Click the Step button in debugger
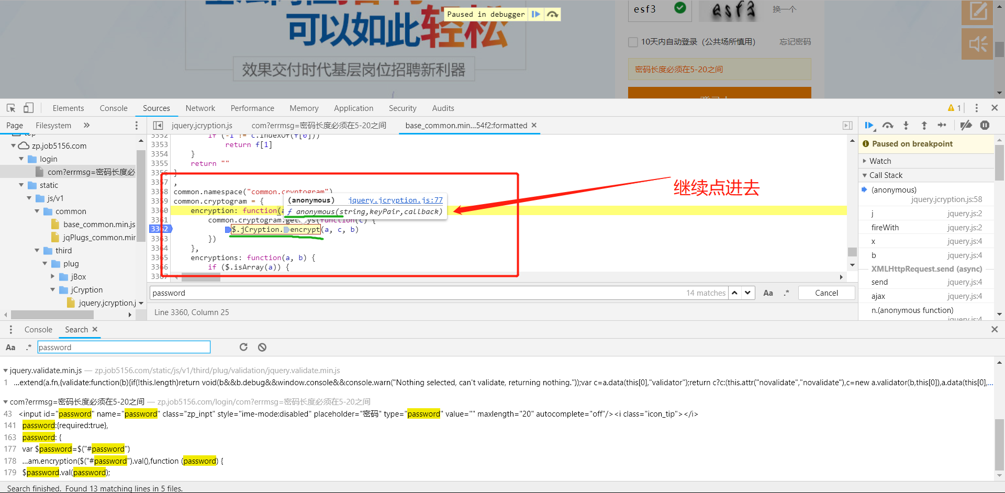1005x493 pixels. pyautogui.click(x=942, y=126)
